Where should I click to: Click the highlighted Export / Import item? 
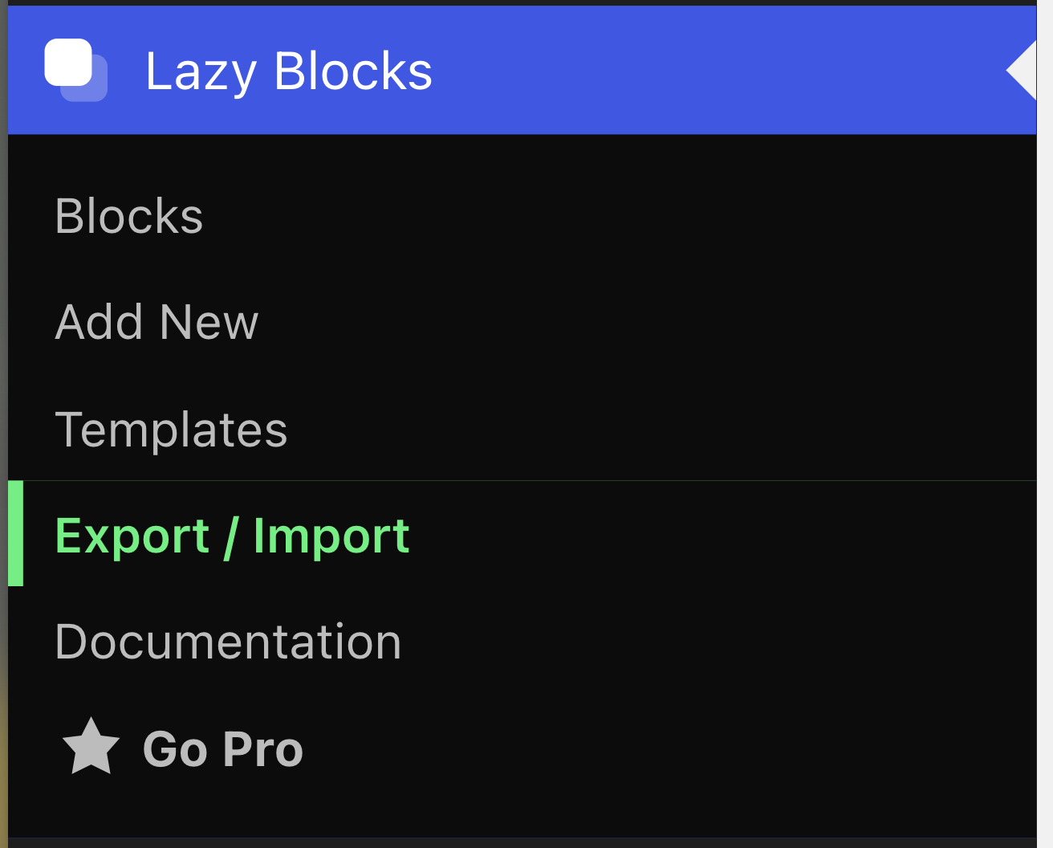[x=232, y=536]
